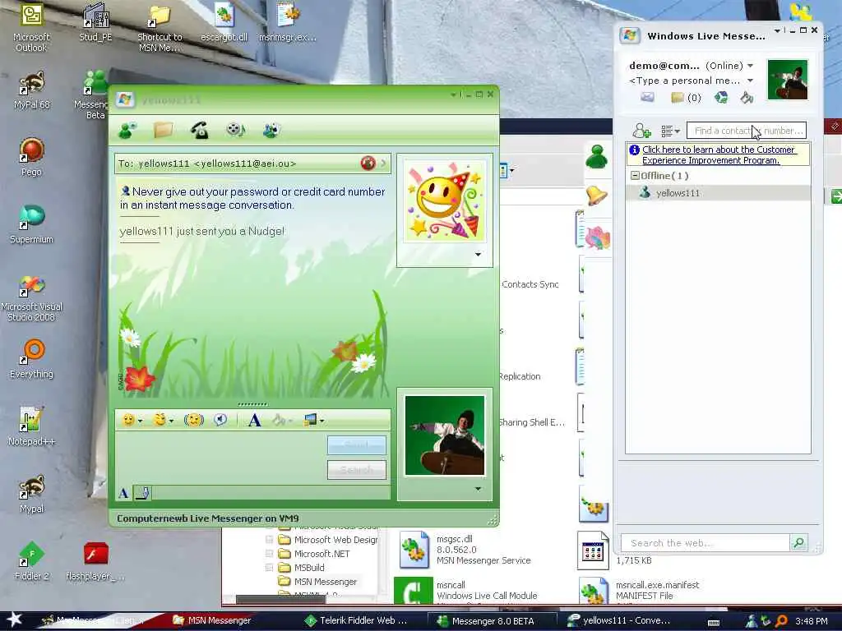The width and height of the screenshot is (842, 631).
Task: Open the contact list layout menu
Action: click(x=670, y=131)
